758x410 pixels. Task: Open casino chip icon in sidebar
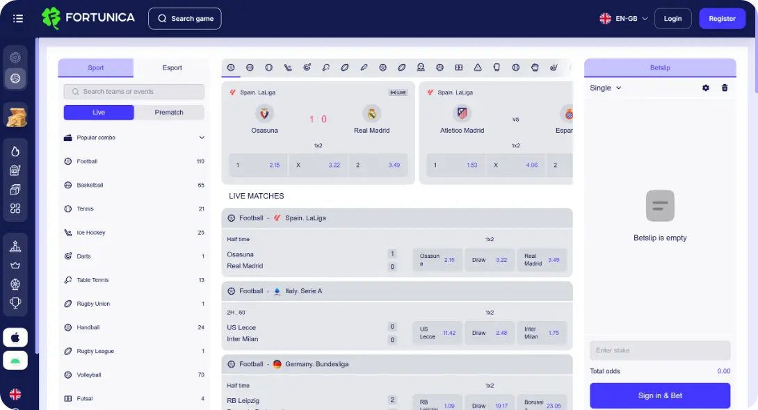pos(15,58)
